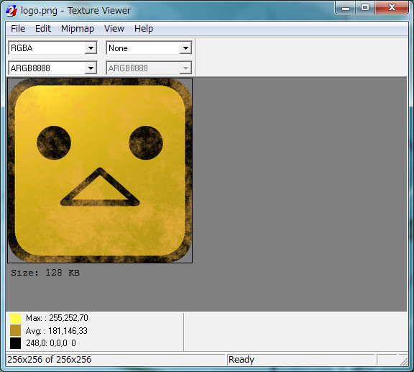Click the Texture Viewer app icon in title bar
Viewport: 414px width, 372px height.
[x=11, y=11]
